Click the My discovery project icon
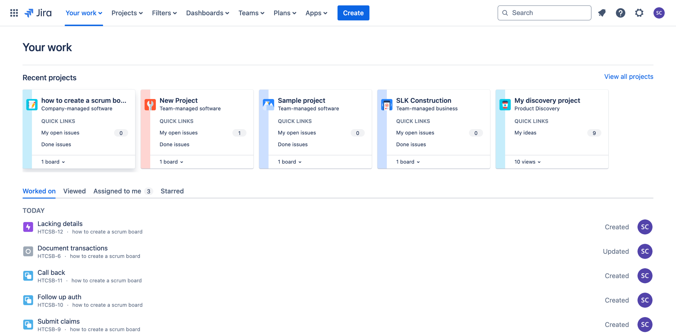 (505, 105)
